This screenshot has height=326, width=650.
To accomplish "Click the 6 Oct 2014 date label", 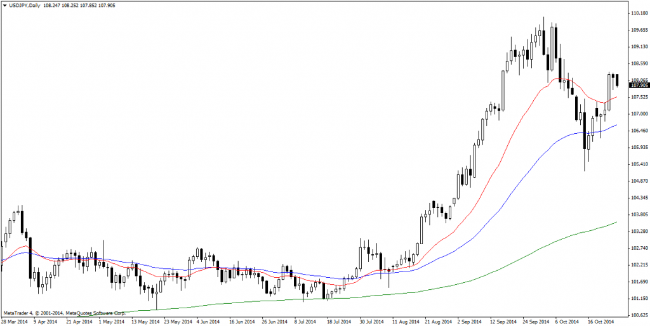I will [x=567, y=322].
